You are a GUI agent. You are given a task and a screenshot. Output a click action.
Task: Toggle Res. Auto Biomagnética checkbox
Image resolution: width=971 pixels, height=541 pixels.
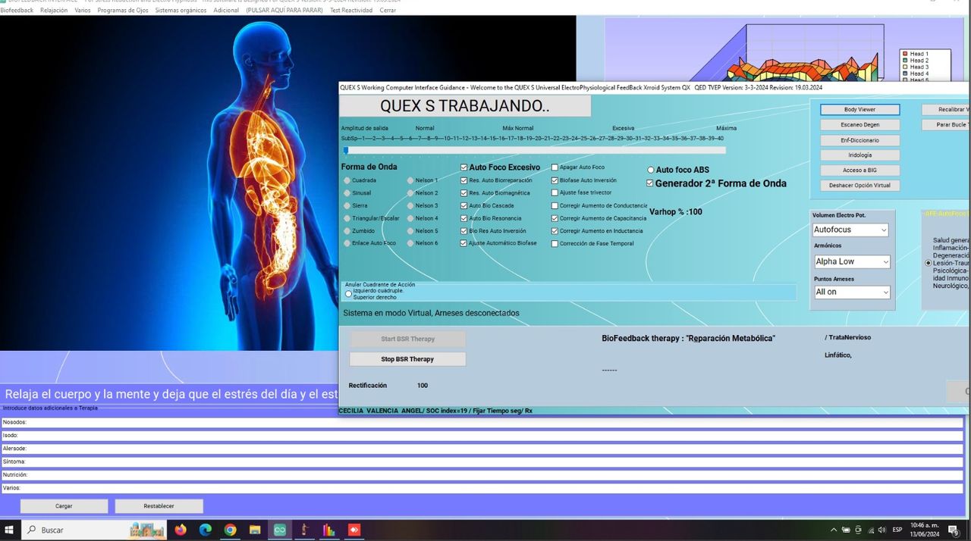(464, 193)
